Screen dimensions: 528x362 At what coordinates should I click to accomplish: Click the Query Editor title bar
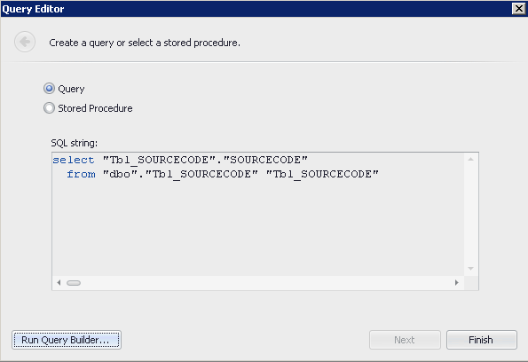pyautogui.click(x=256, y=9)
